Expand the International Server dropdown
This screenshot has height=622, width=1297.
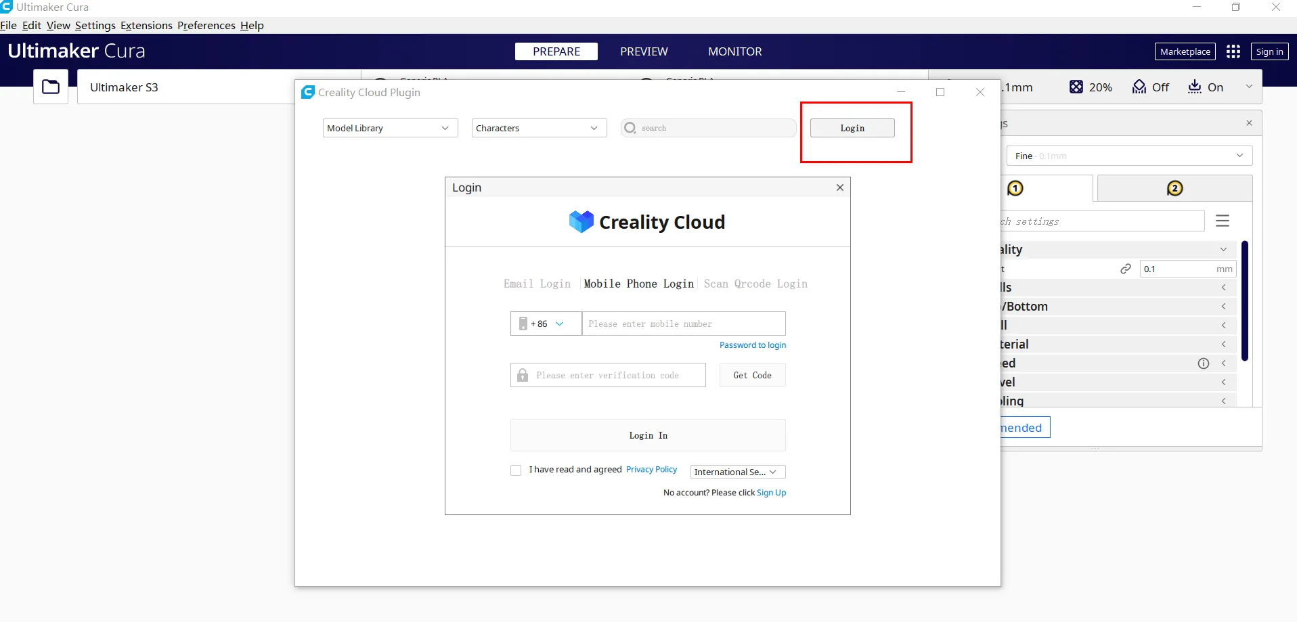[737, 472]
